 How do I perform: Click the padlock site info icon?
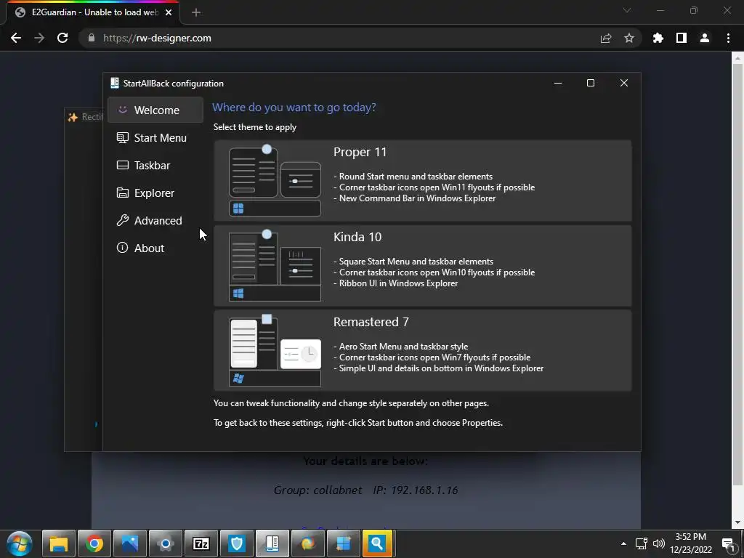click(x=91, y=38)
